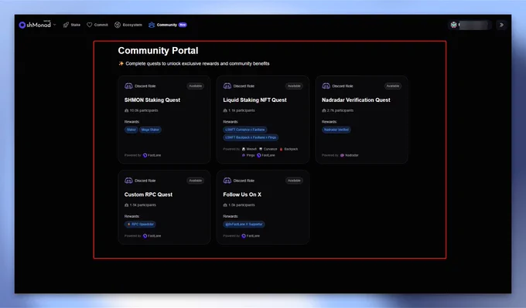The height and width of the screenshot is (308, 526).
Task: Click the LSNFT Curvance x Fastlane reward chip
Action: (x=245, y=130)
